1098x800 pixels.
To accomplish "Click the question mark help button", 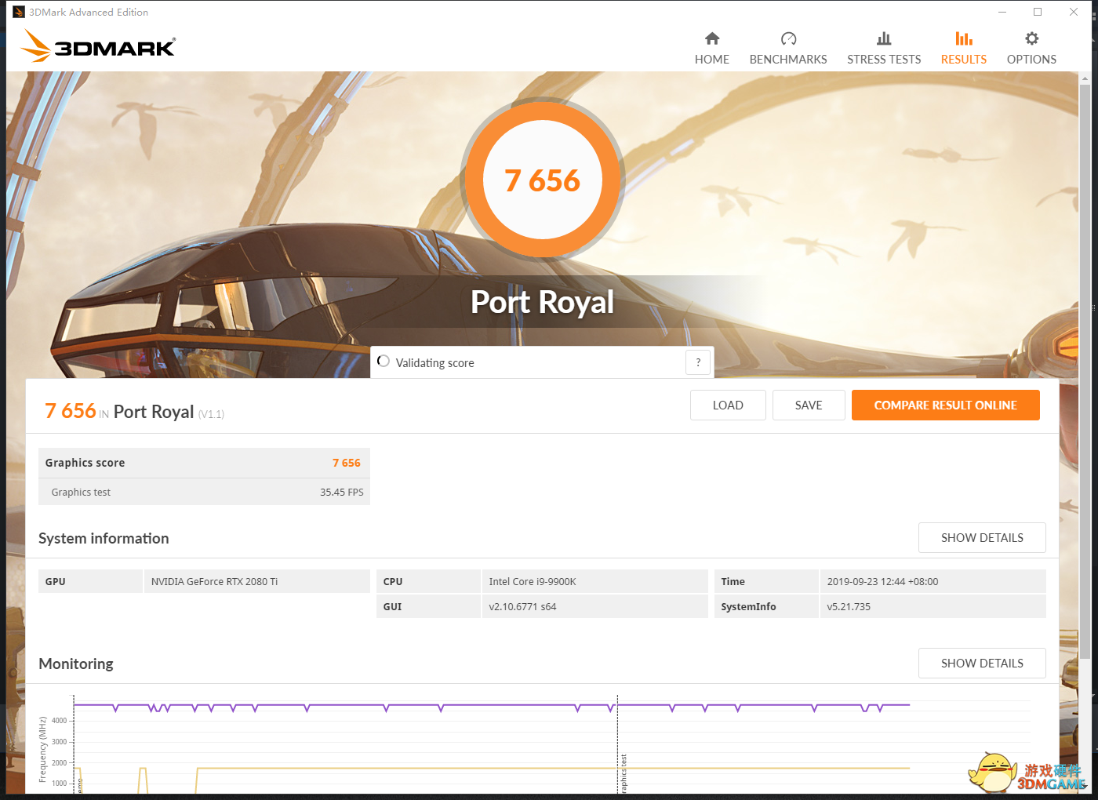I will point(698,362).
